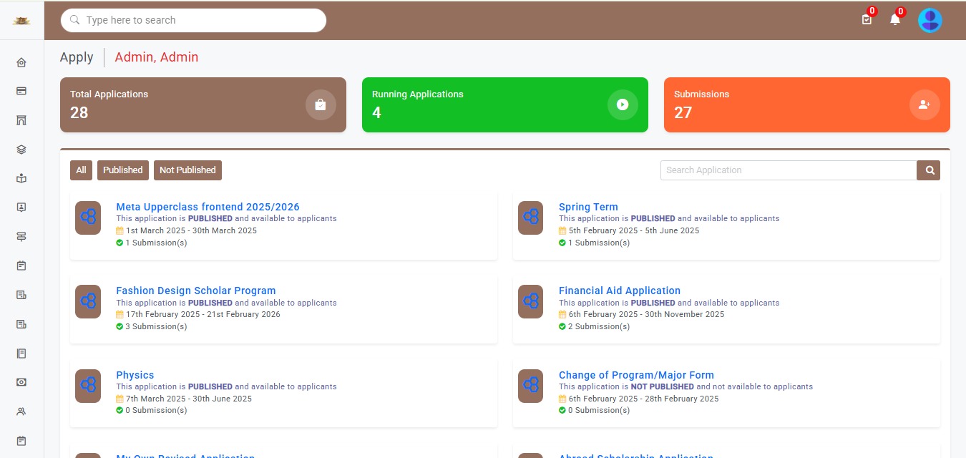Open the notifications bell icon
The height and width of the screenshot is (458, 966).
pos(894,20)
